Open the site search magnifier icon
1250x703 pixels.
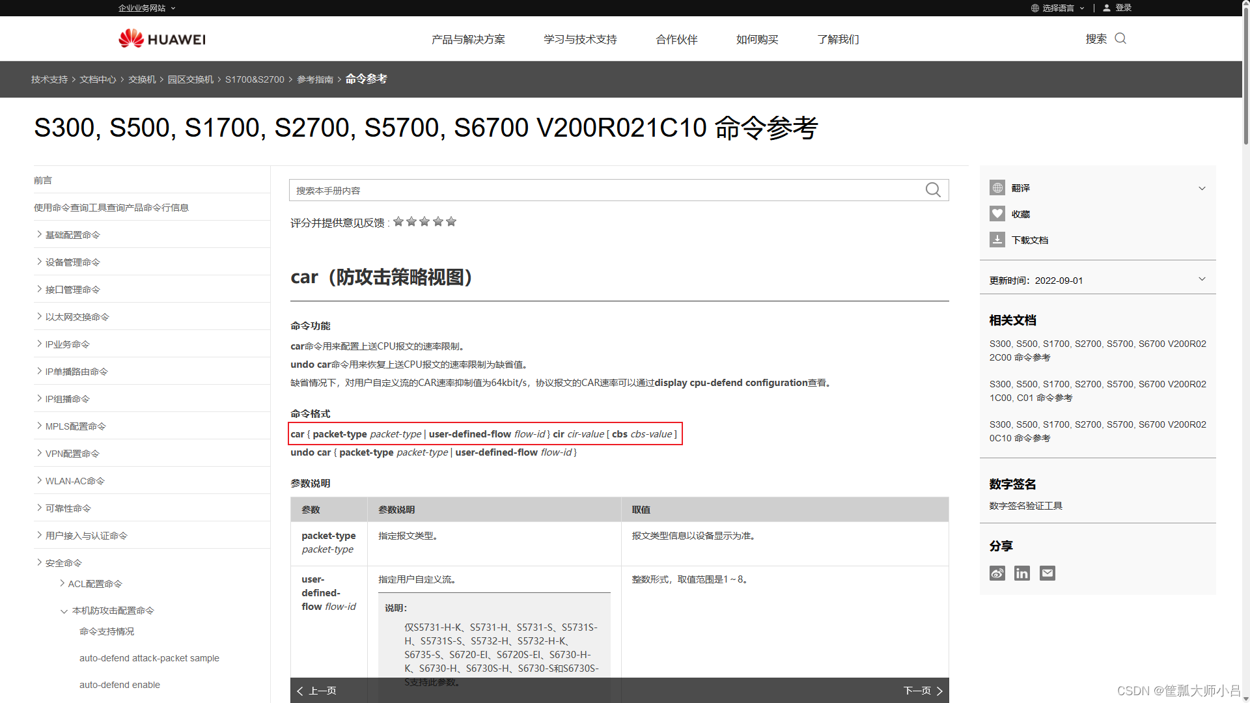pos(1120,38)
